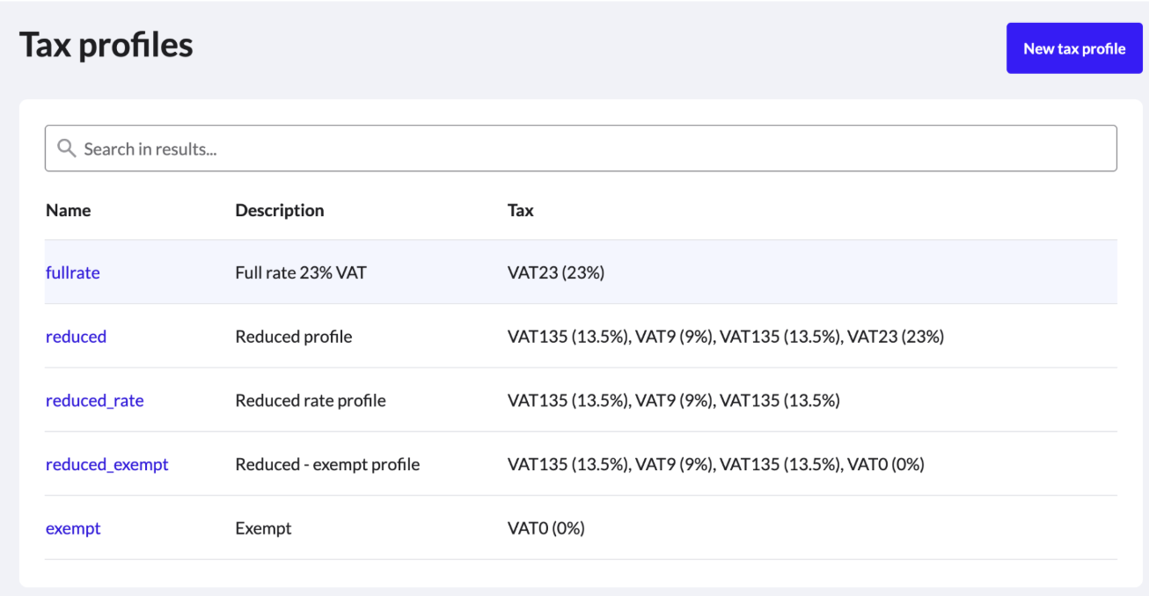Create a New tax profile
This screenshot has width=1149, height=596.
pyautogui.click(x=1074, y=48)
